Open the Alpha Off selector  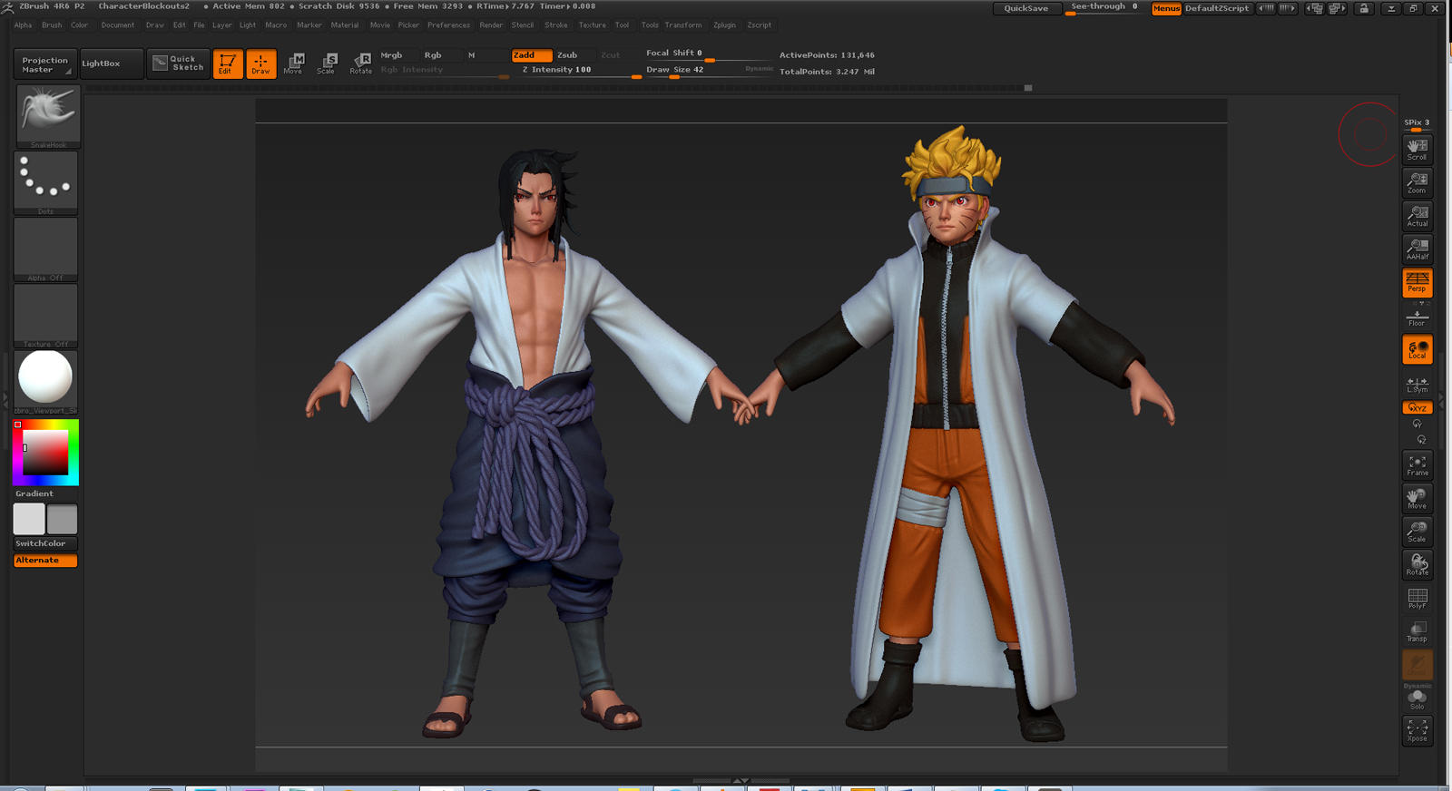tap(45, 249)
